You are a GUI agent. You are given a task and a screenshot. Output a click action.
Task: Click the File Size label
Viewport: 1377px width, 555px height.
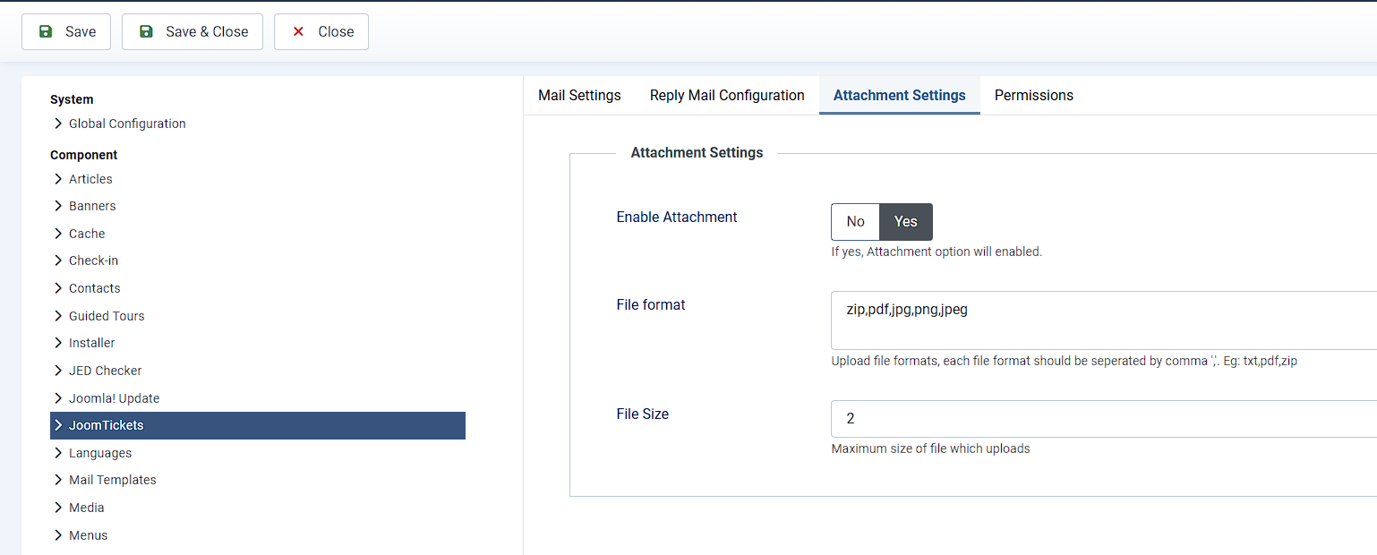click(643, 414)
